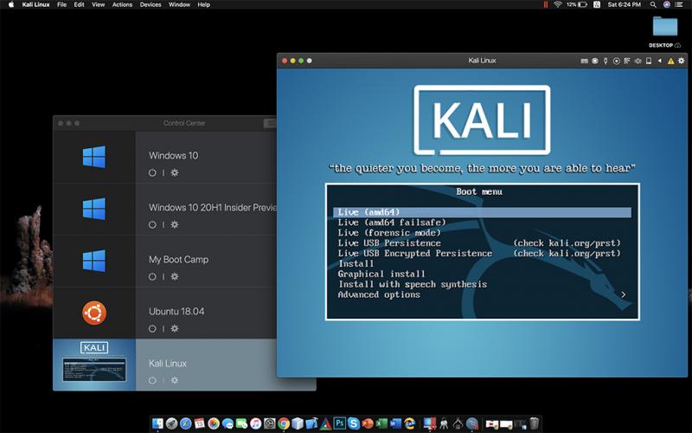Open Trash in the Dock

point(533,423)
